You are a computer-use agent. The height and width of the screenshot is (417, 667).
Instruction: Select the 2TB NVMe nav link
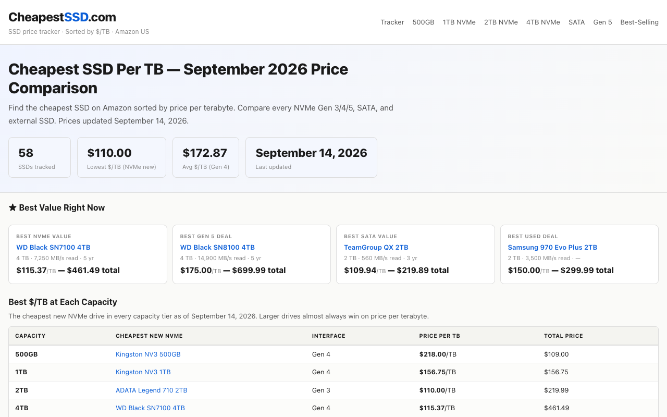[501, 22]
